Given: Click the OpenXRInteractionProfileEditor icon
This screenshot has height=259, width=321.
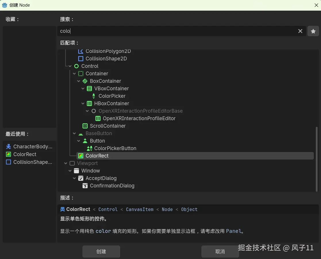Looking at the screenshot, I should [x=98, y=118].
